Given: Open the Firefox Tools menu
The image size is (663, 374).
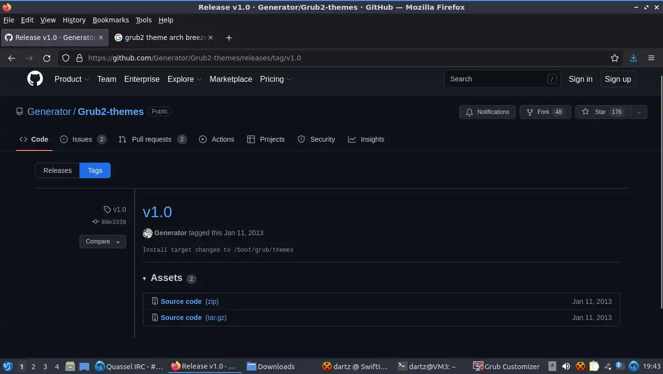Looking at the screenshot, I should coord(143,20).
